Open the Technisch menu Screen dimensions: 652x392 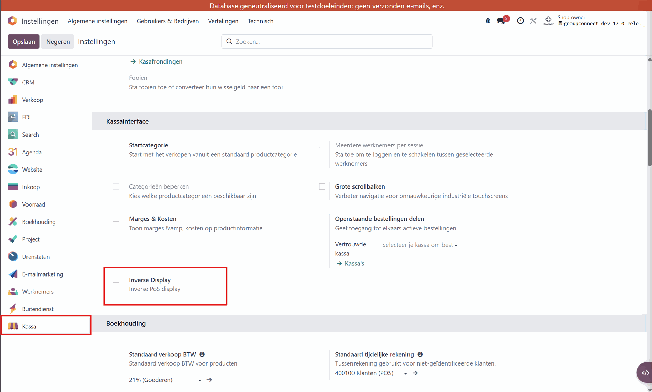click(260, 21)
